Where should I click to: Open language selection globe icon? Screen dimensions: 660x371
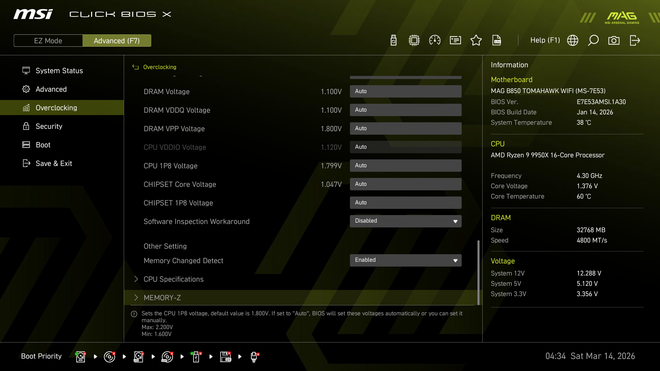[x=573, y=41]
